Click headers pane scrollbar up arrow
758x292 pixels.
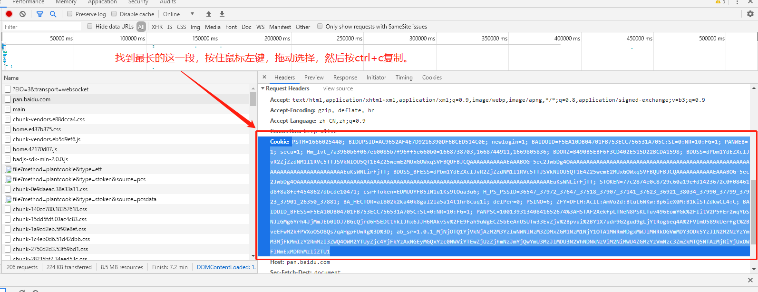click(754, 88)
